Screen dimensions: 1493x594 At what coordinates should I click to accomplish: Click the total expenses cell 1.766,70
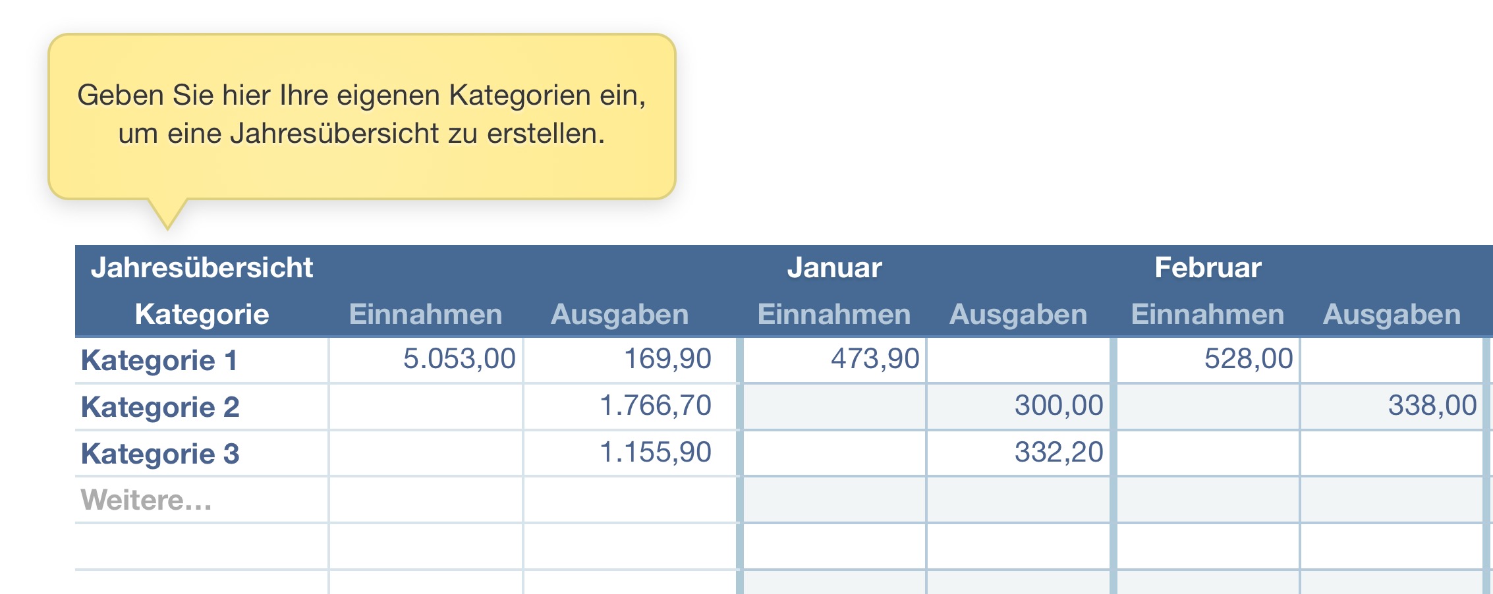[656, 406]
